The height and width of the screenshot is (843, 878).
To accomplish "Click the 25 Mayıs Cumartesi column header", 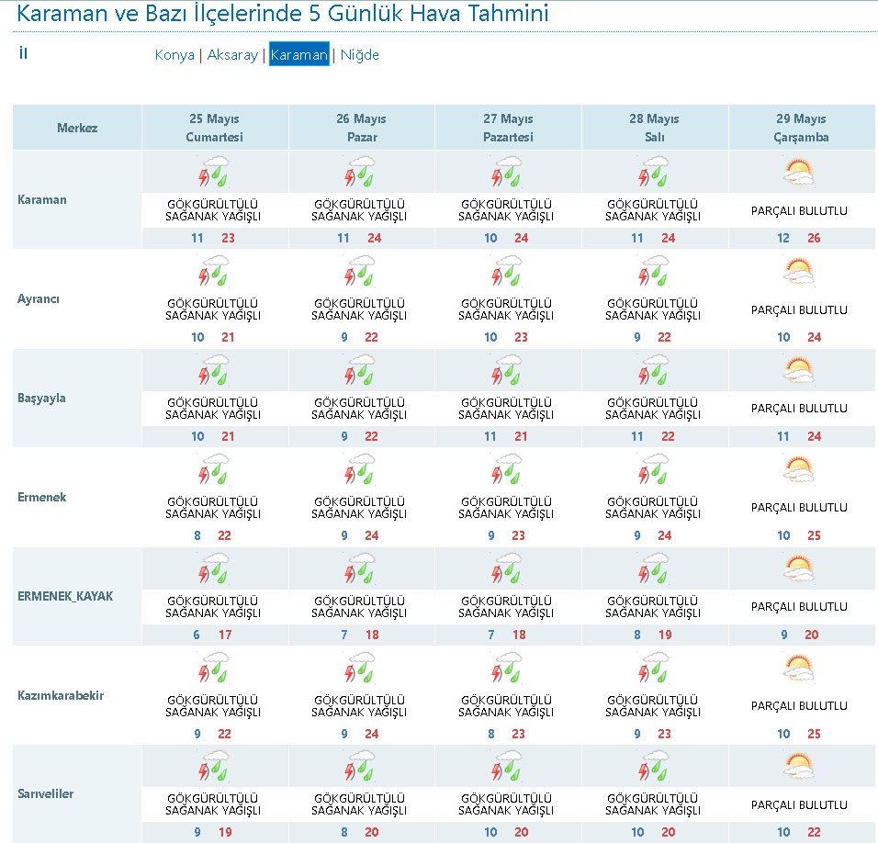I will coord(214,128).
